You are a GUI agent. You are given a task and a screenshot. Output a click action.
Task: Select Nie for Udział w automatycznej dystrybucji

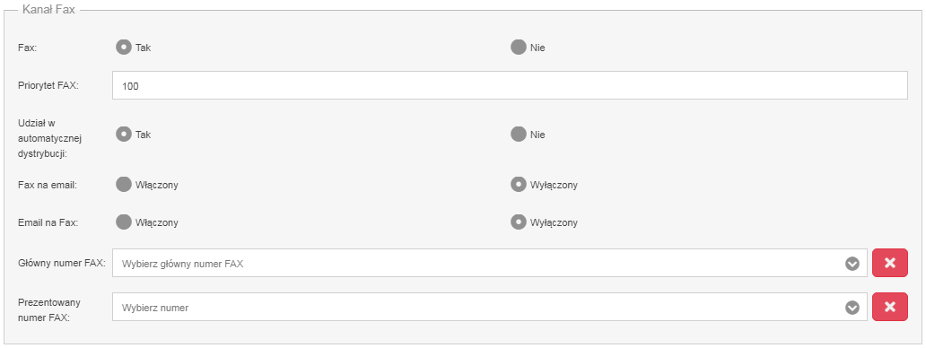[518, 135]
